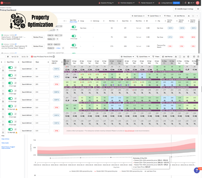The height and width of the screenshot is (178, 202).
Task: Click Save & Refresh in base 173 row
Action: [27, 115]
